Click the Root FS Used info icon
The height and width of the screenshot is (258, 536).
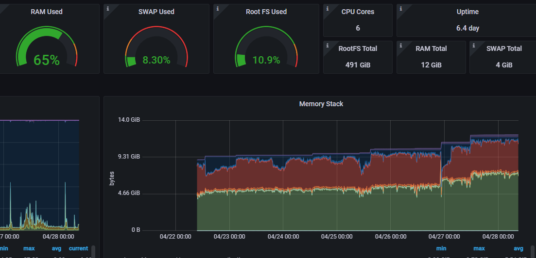click(217, 9)
